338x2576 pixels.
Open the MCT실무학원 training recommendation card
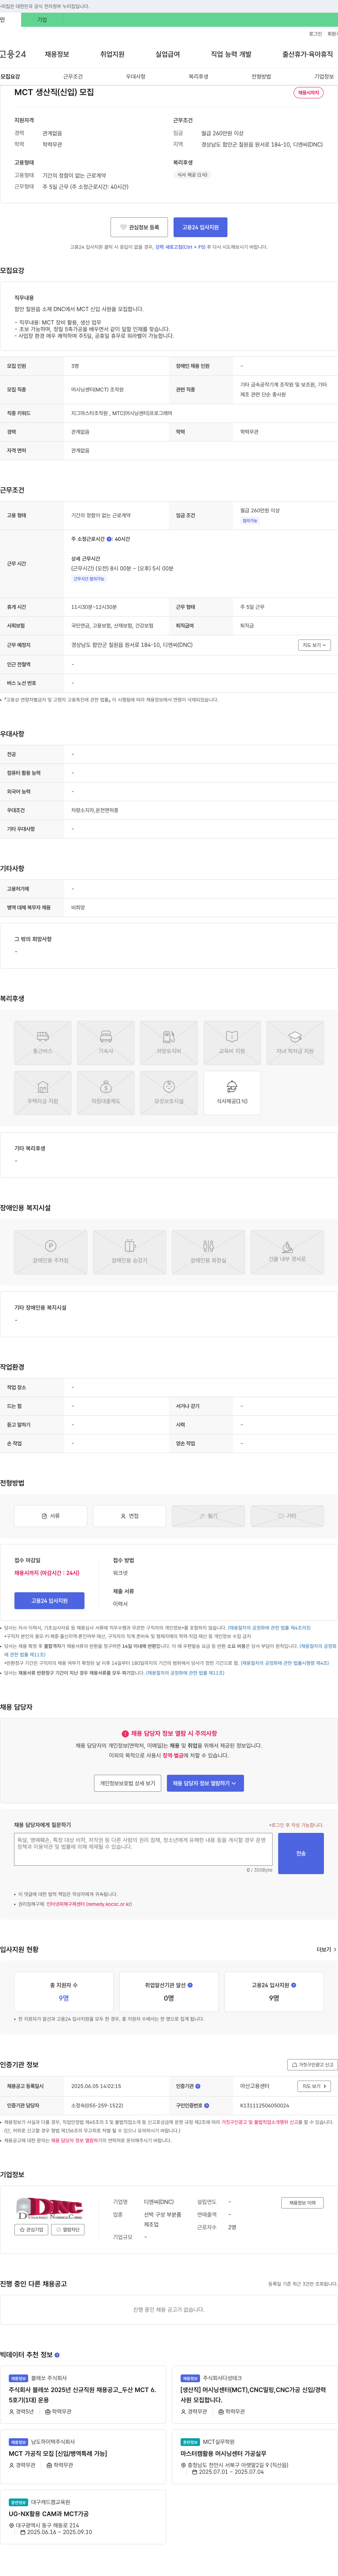coord(255,2457)
